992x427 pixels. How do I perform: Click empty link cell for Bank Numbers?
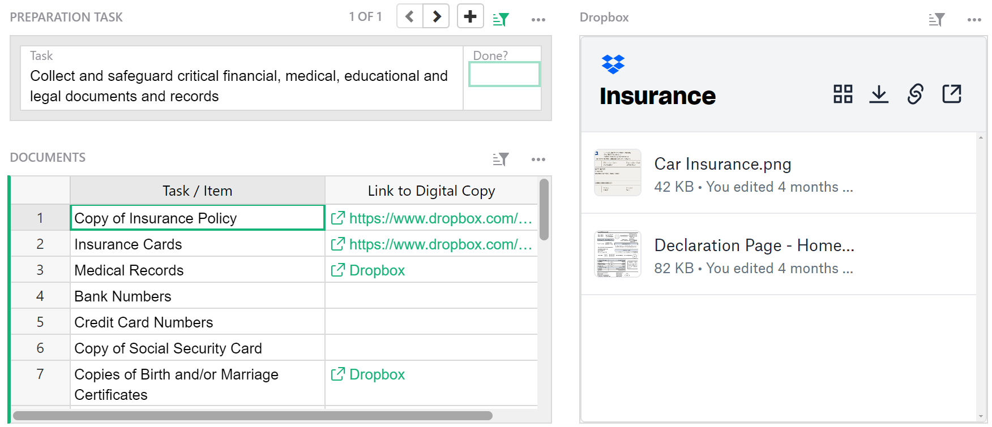[431, 296]
